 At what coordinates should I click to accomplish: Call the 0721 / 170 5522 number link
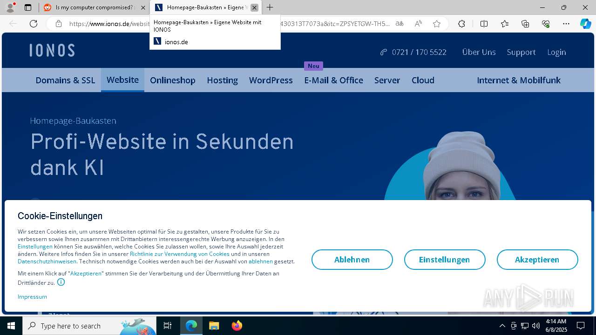click(413, 52)
